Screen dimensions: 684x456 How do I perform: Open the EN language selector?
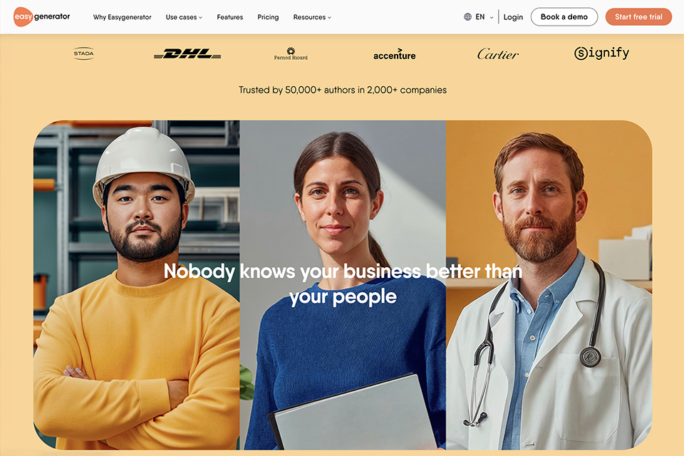[x=484, y=17]
